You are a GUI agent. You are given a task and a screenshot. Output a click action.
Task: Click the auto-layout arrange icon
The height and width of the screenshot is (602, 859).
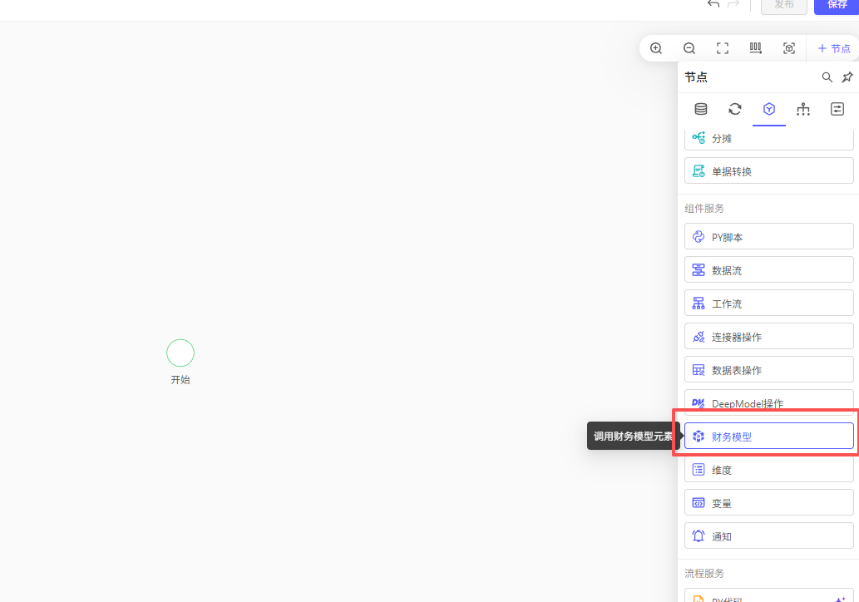click(x=756, y=48)
